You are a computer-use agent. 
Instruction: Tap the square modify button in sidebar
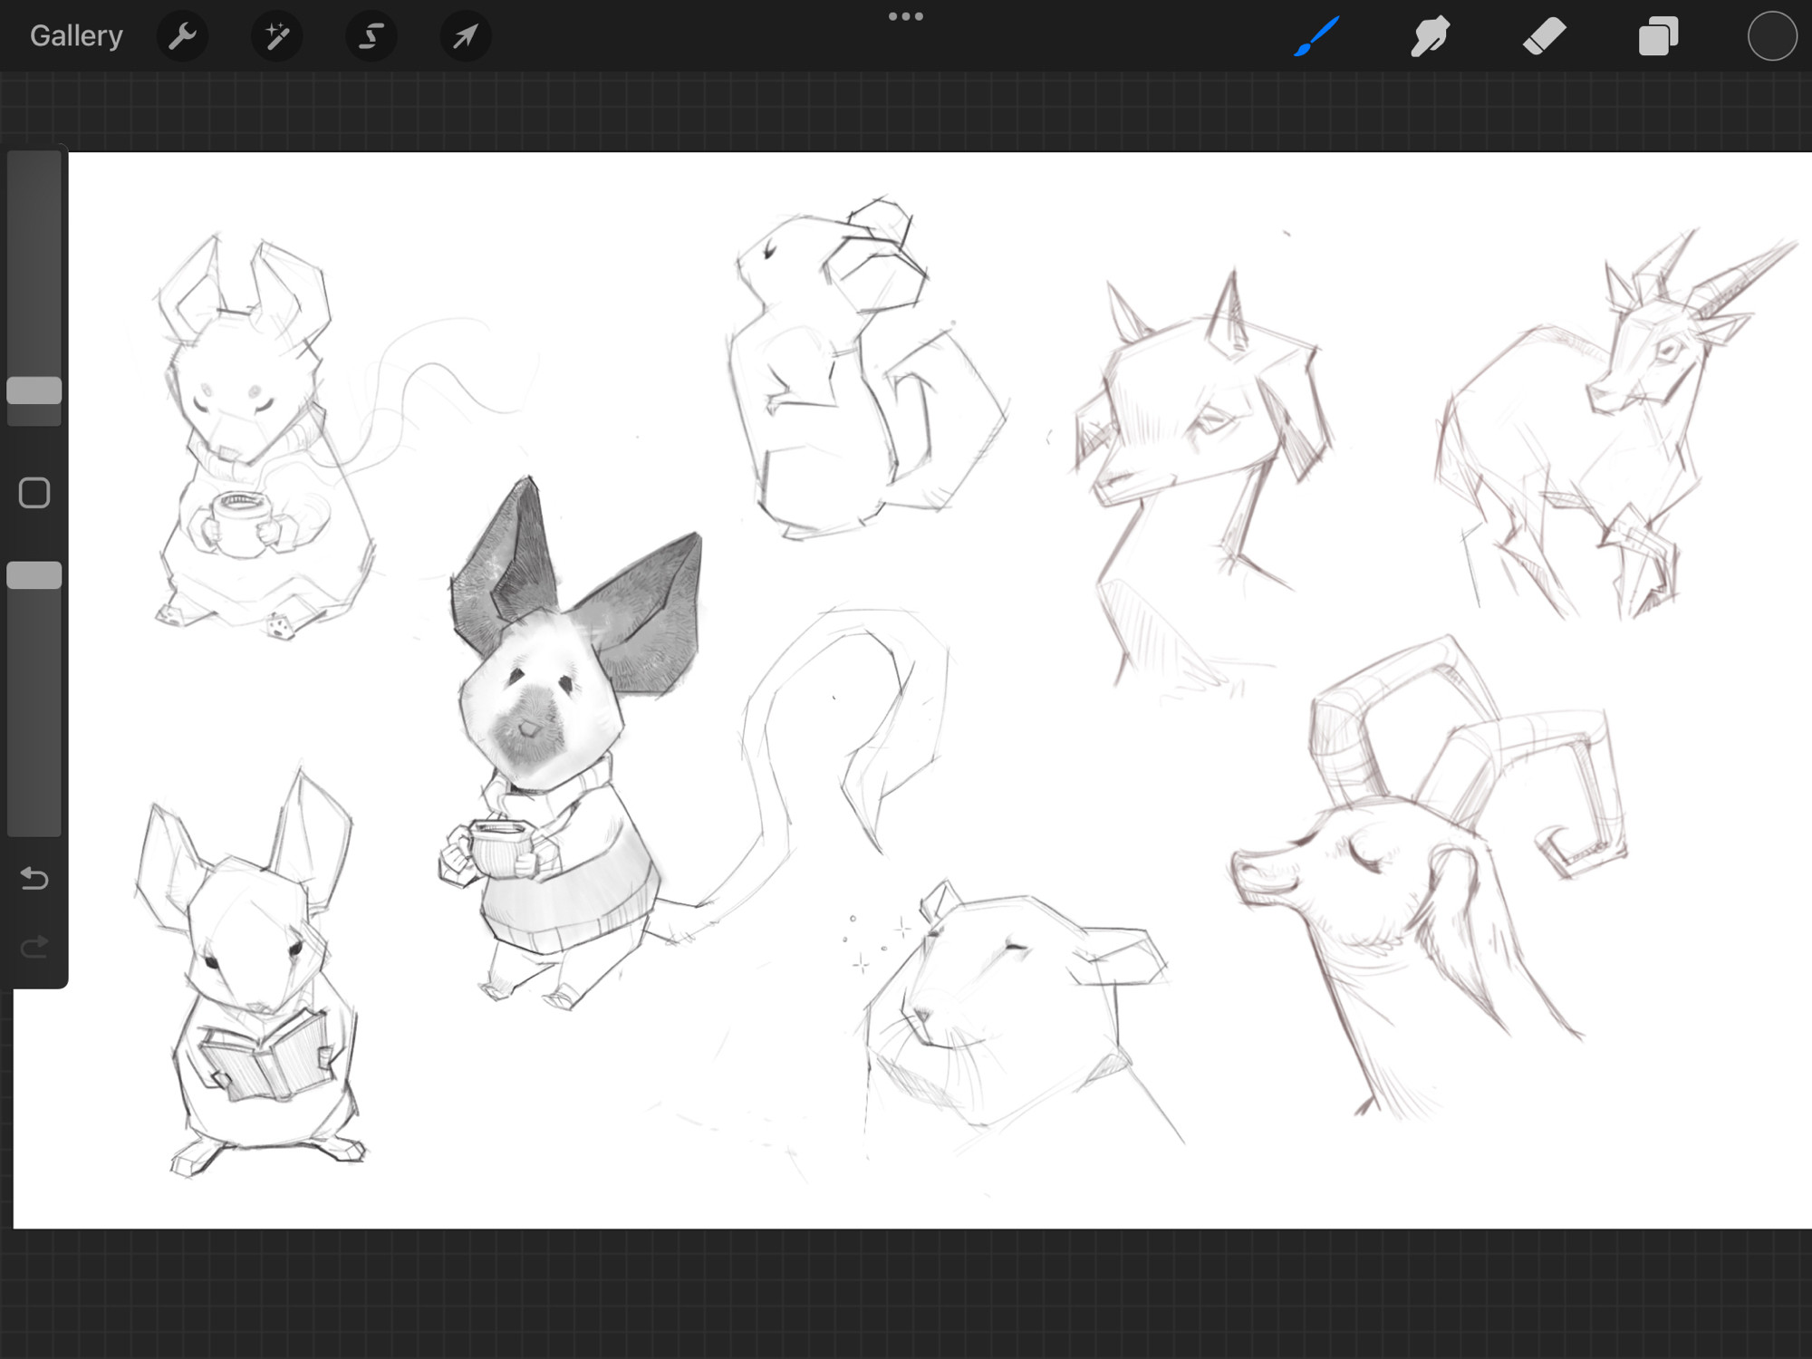tap(34, 493)
